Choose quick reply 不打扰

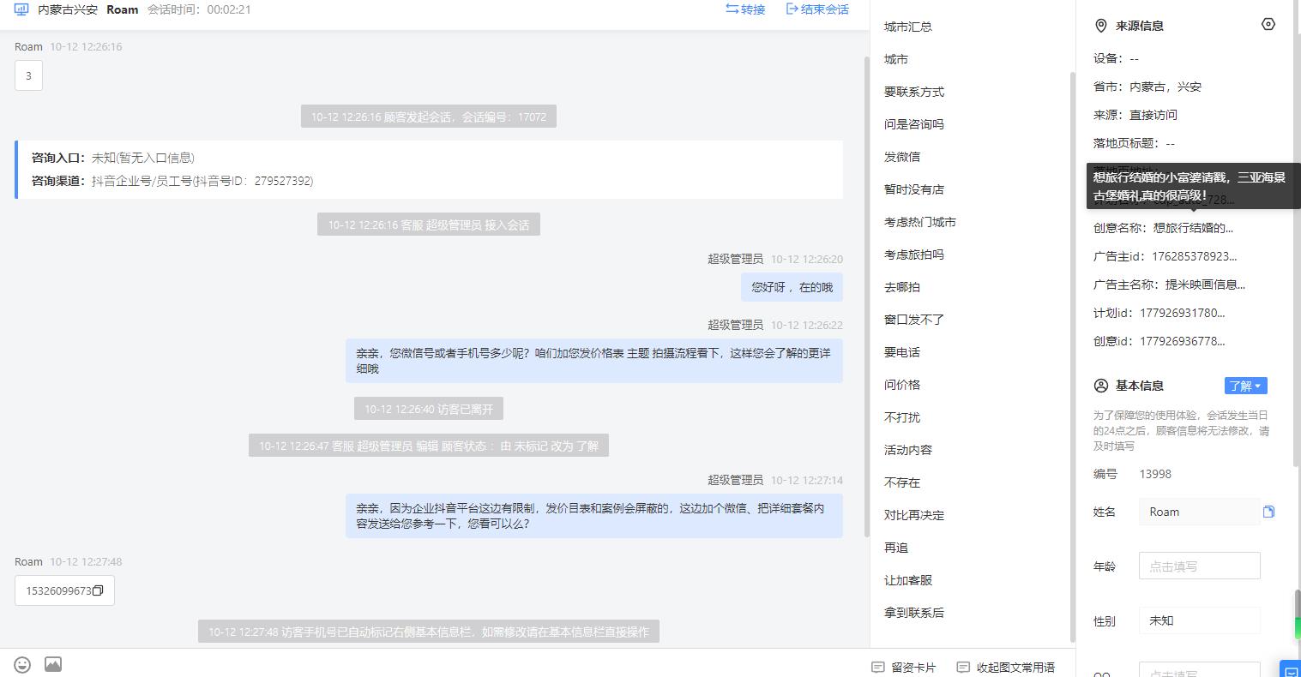902,417
